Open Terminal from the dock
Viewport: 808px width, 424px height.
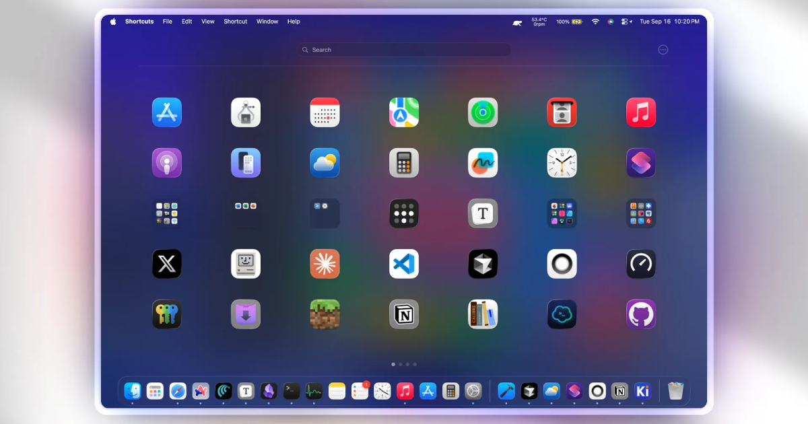coord(292,391)
